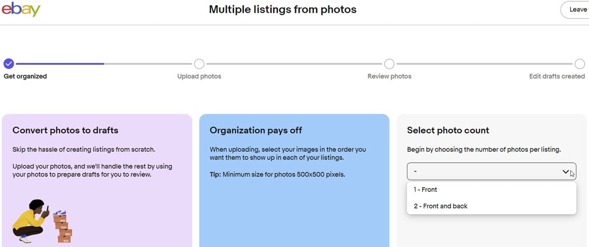Click the Edit drafts created step circle
This screenshot has width=589, height=247.
pos(579,63)
